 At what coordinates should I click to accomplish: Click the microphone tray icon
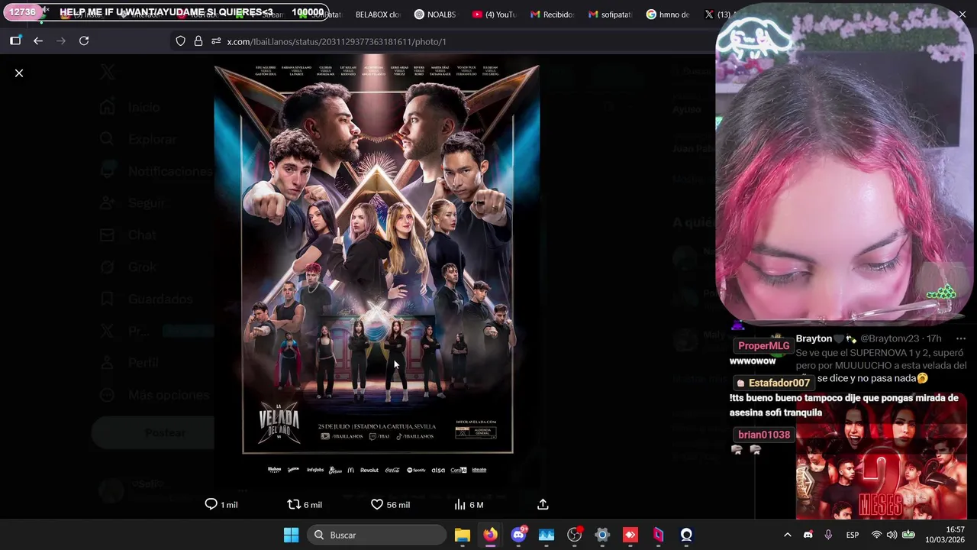[828, 535]
